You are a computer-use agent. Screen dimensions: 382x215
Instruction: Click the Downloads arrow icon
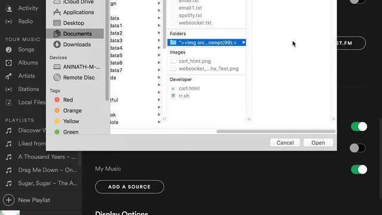pos(57,44)
